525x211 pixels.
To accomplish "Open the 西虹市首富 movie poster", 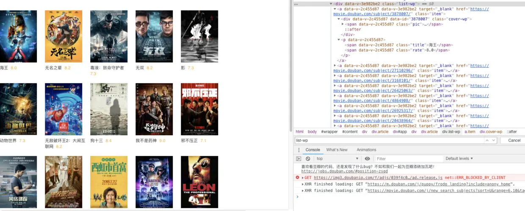I will (x=109, y=182).
